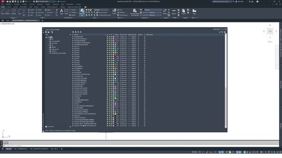Expand the Annotazione panel title
This screenshot has height=158, width=282.
click(x=69, y=18)
